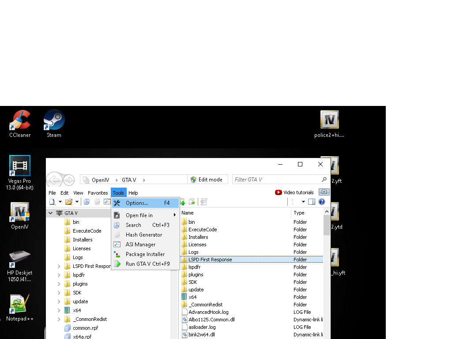Expand _CommonRedist tree node
The height and width of the screenshot is (339, 452).
coord(59,319)
